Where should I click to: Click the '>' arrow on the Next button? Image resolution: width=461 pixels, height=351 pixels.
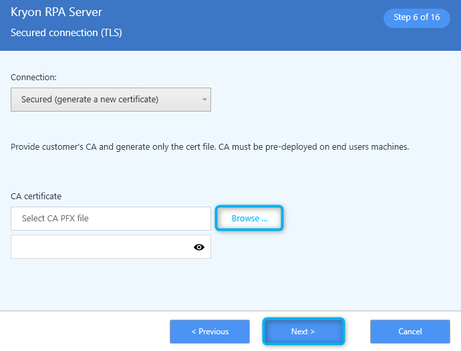pyautogui.click(x=313, y=332)
